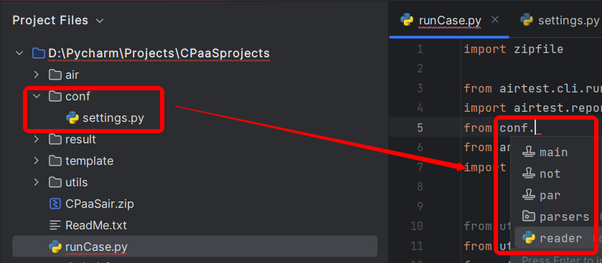The image size is (602, 263).
Task: Click the CPaaSair.zip archive icon
Action: click(x=55, y=204)
